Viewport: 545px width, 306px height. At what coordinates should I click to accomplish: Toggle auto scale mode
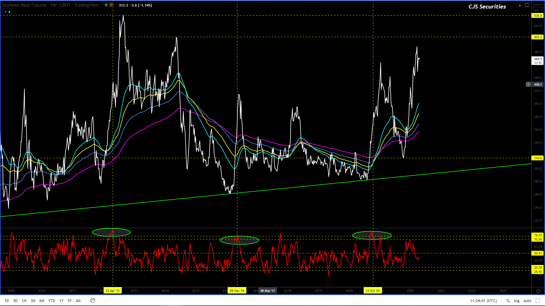(527, 301)
